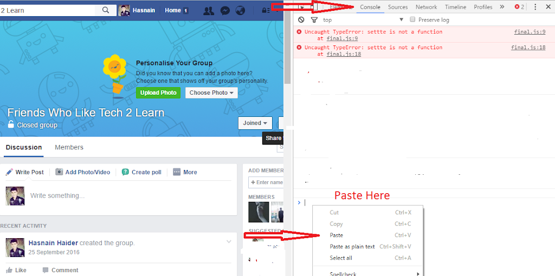Viewport: 555px width, 276px height.
Task: Expand the Spellcheck submenu
Action: (x=368, y=273)
